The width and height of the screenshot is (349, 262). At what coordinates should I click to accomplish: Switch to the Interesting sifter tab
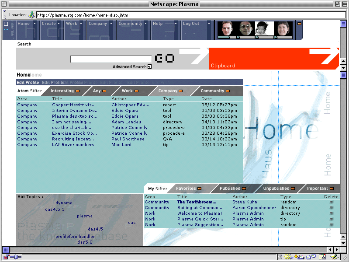pyautogui.click(x=62, y=91)
